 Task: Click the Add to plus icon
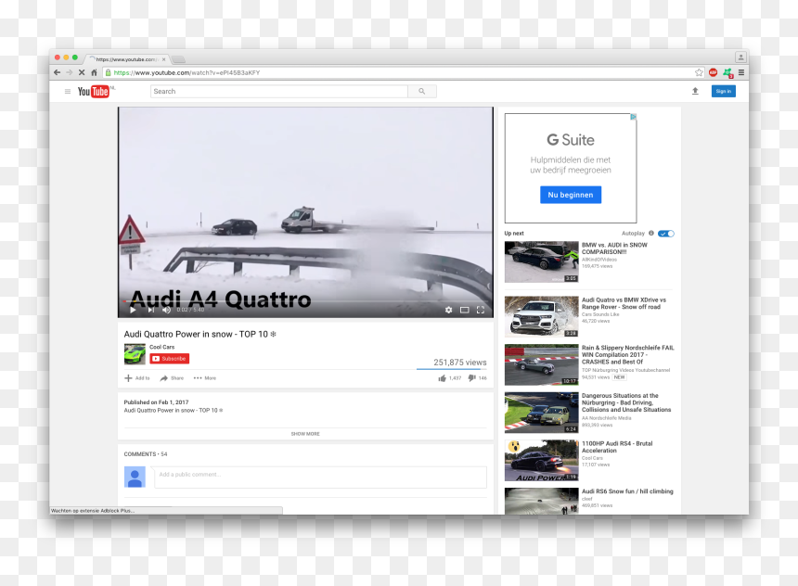[128, 378]
